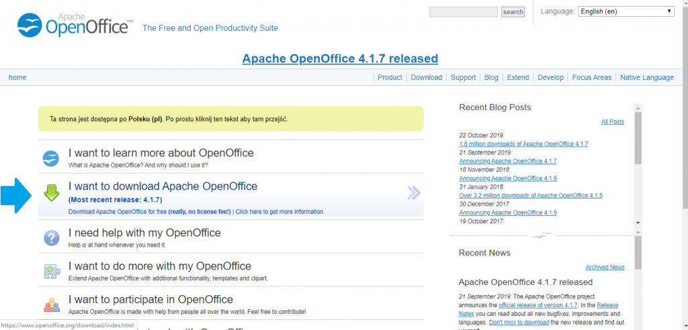
Task: Open the Release Notes link
Action: pyautogui.click(x=538, y=309)
